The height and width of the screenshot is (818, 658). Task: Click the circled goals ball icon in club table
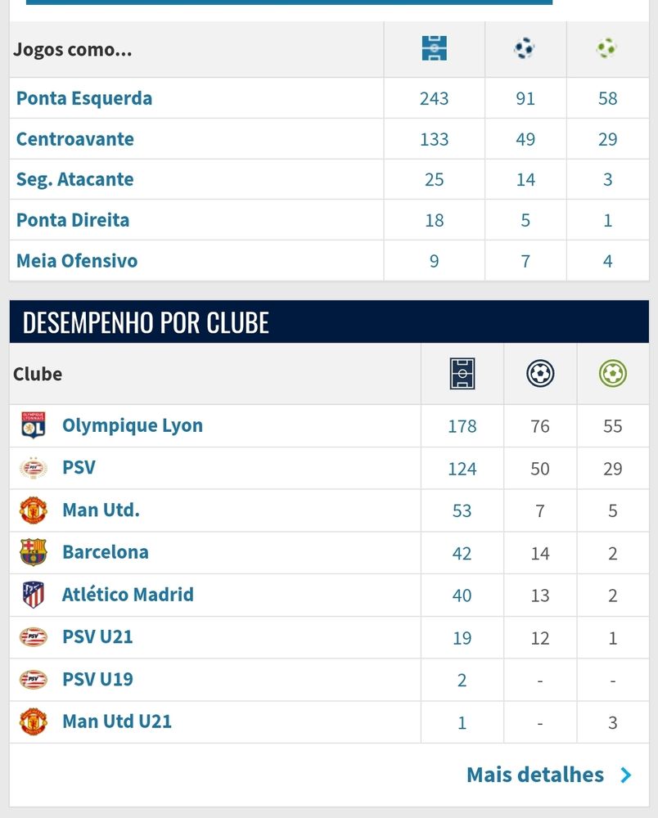pyautogui.click(x=540, y=374)
